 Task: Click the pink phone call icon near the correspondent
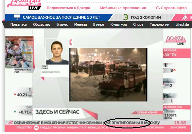pyautogui.click(x=71, y=42)
